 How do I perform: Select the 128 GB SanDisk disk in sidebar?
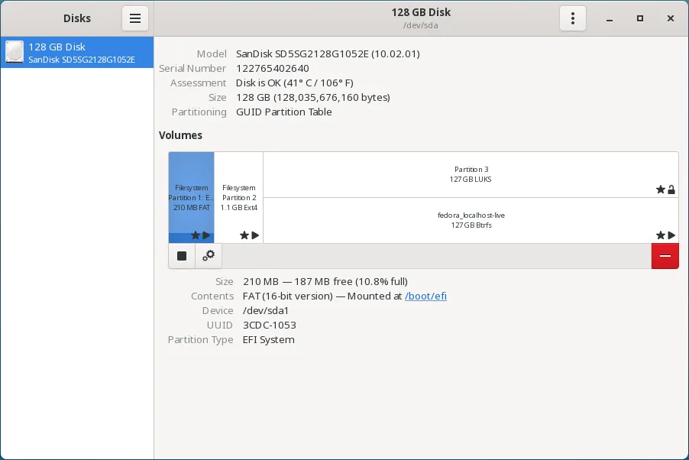pyautogui.click(x=76, y=52)
